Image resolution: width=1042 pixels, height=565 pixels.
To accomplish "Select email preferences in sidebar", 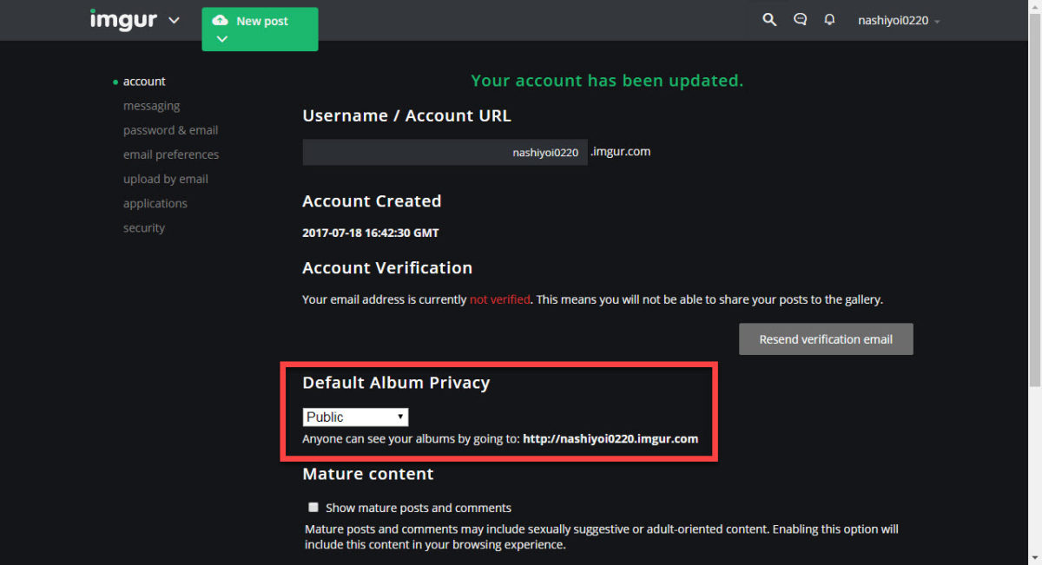I will click(x=171, y=154).
